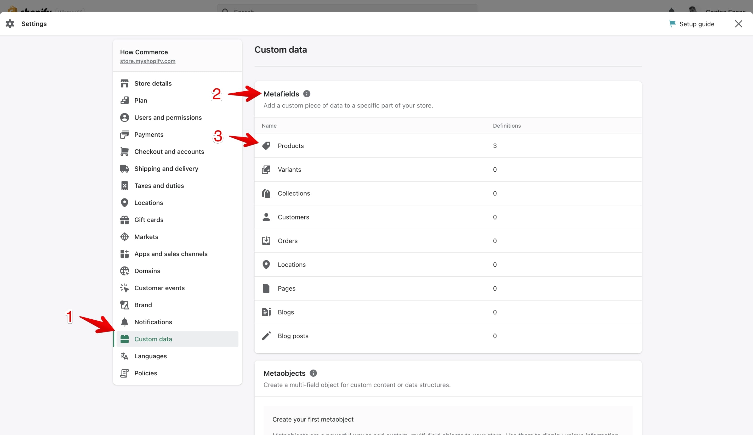
Task: Select Custom data menu item
Action: tap(177, 339)
